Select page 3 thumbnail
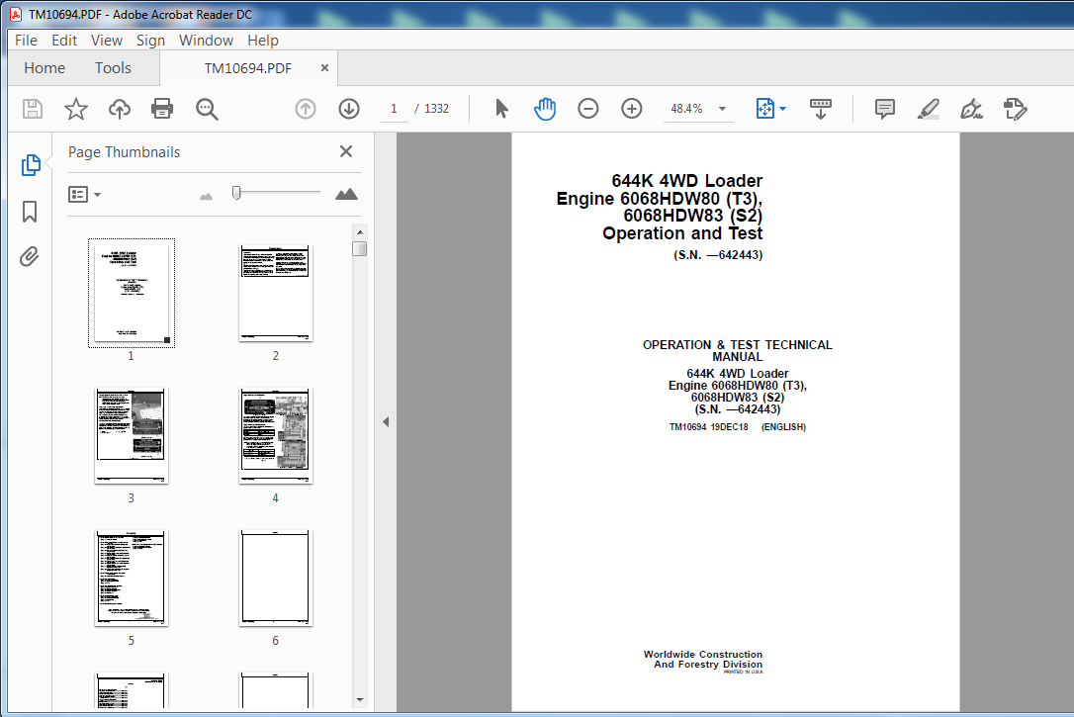 click(x=132, y=435)
